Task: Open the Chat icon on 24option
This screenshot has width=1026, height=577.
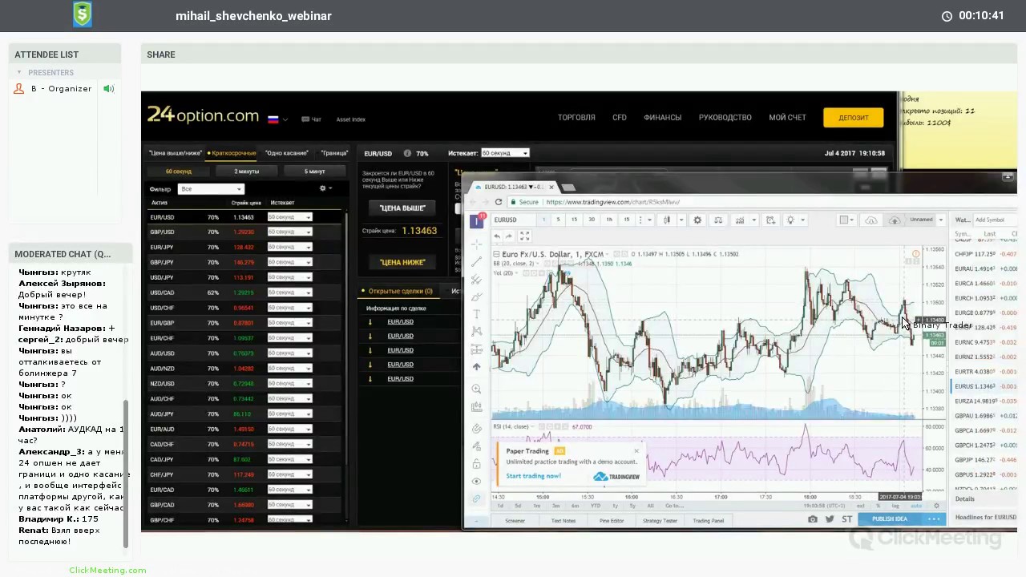Action: [x=311, y=119]
